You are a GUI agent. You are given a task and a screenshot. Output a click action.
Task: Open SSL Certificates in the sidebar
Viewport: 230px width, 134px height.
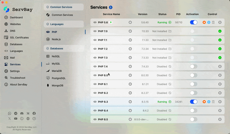click(x=20, y=37)
